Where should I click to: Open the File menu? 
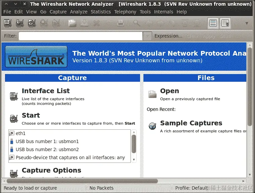click(x=7, y=12)
